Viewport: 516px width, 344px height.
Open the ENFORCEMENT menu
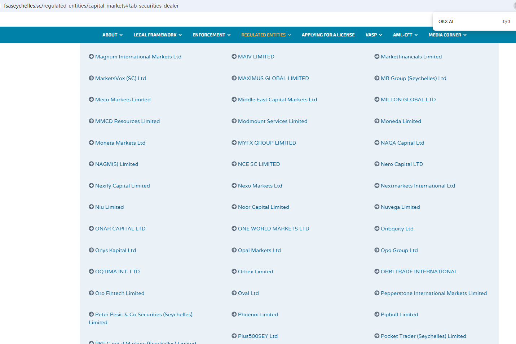coord(212,35)
